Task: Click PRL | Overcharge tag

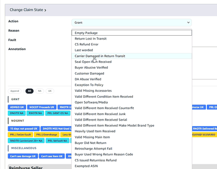Action: (47, 135)
